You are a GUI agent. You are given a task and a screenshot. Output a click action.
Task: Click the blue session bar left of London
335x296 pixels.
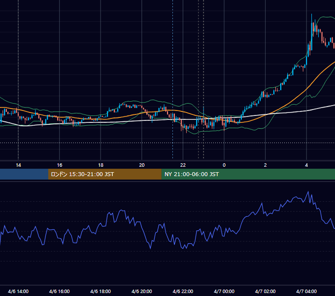pos(24,174)
